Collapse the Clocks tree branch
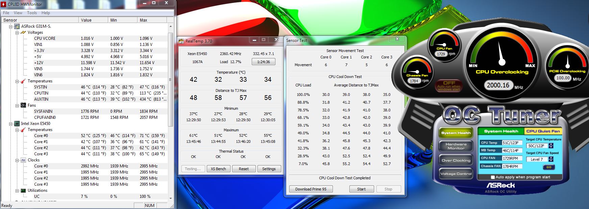 point(17,160)
